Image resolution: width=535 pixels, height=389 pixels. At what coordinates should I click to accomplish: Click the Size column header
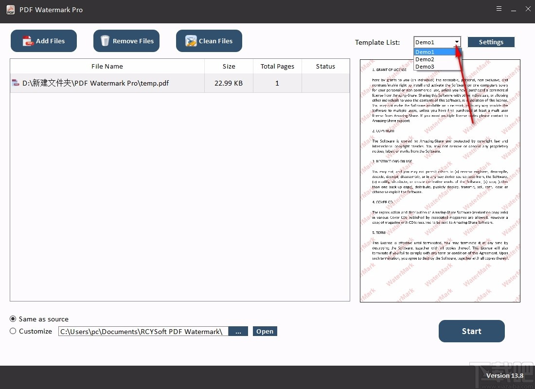(229, 66)
